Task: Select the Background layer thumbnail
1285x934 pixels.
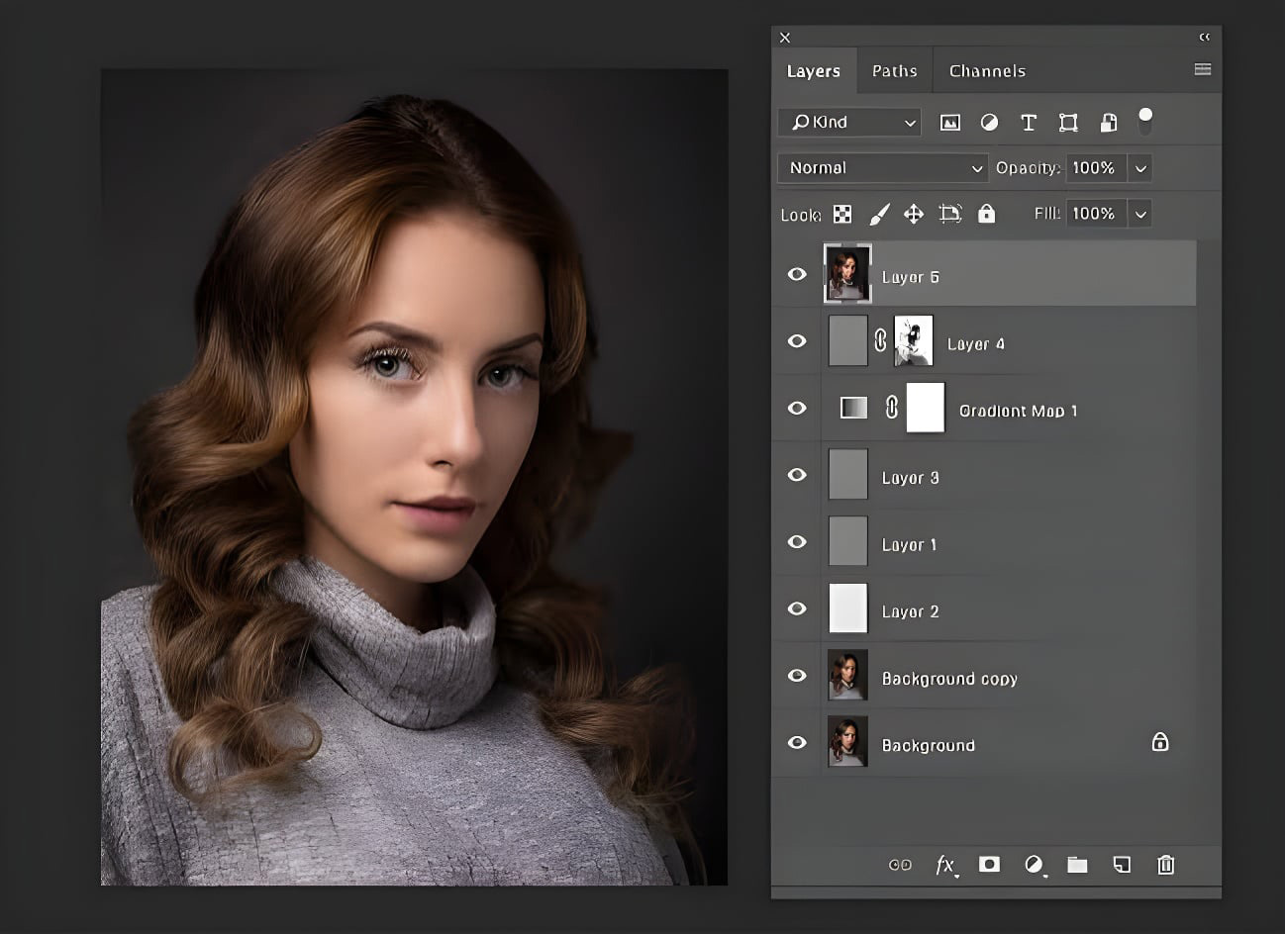Action: pyautogui.click(x=847, y=742)
